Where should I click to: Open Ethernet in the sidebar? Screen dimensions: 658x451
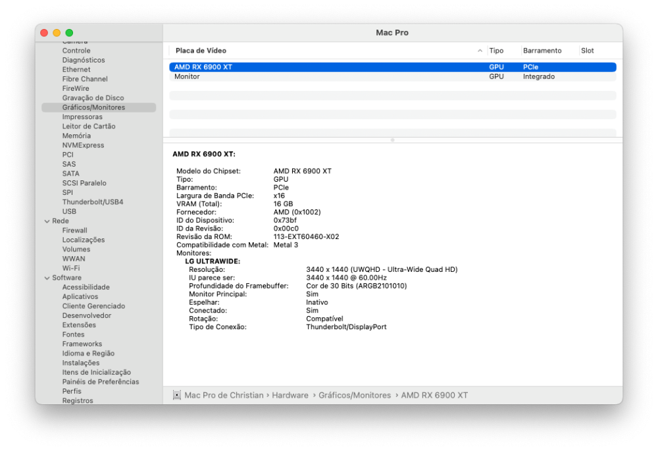76,69
